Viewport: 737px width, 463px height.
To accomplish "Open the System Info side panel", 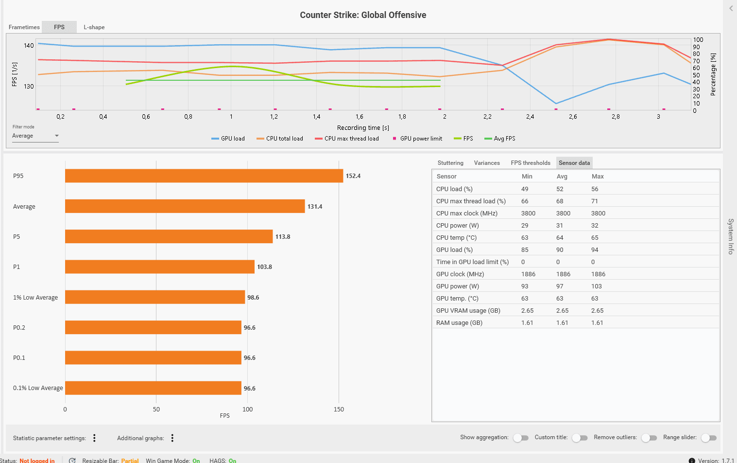I will [730, 236].
